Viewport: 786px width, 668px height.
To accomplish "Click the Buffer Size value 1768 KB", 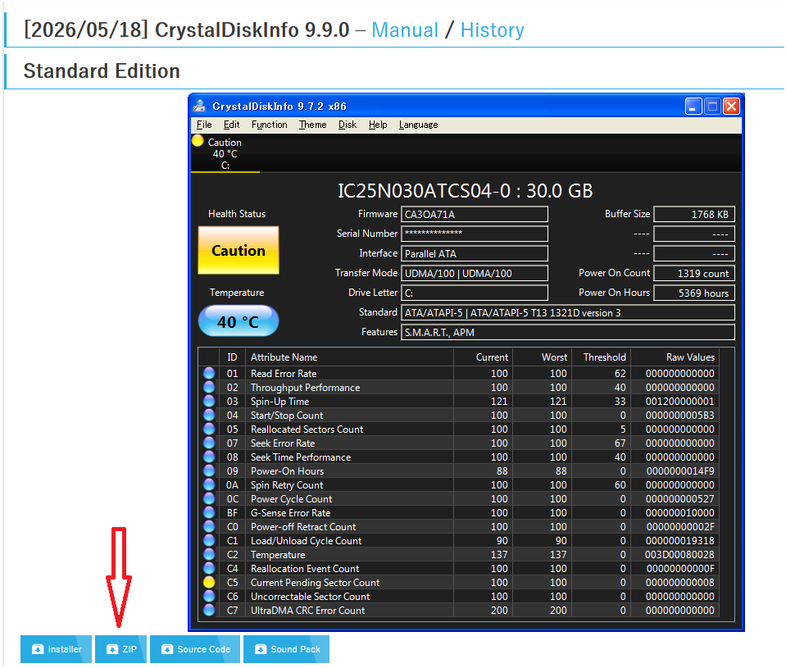I will click(694, 215).
